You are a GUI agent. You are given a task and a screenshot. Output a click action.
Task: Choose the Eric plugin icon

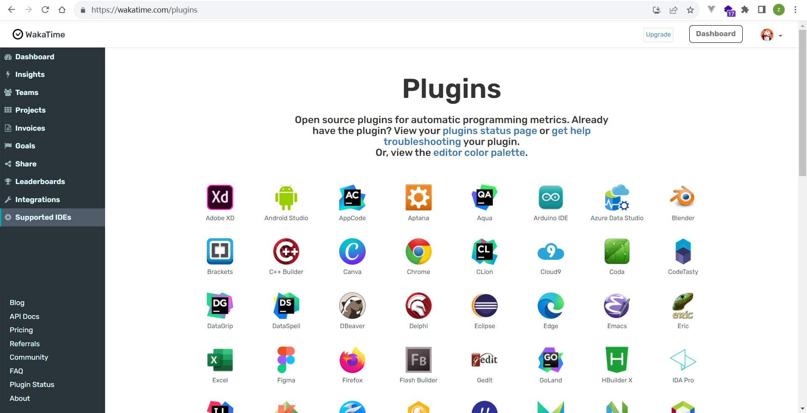coord(683,305)
